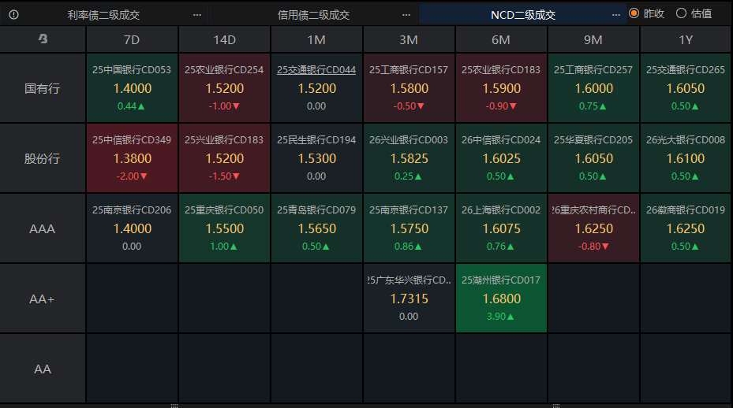The width and height of the screenshot is (733, 408).
Task: Switch to the 信用债二级成交 tab
Action: pyautogui.click(x=313, y=14)
